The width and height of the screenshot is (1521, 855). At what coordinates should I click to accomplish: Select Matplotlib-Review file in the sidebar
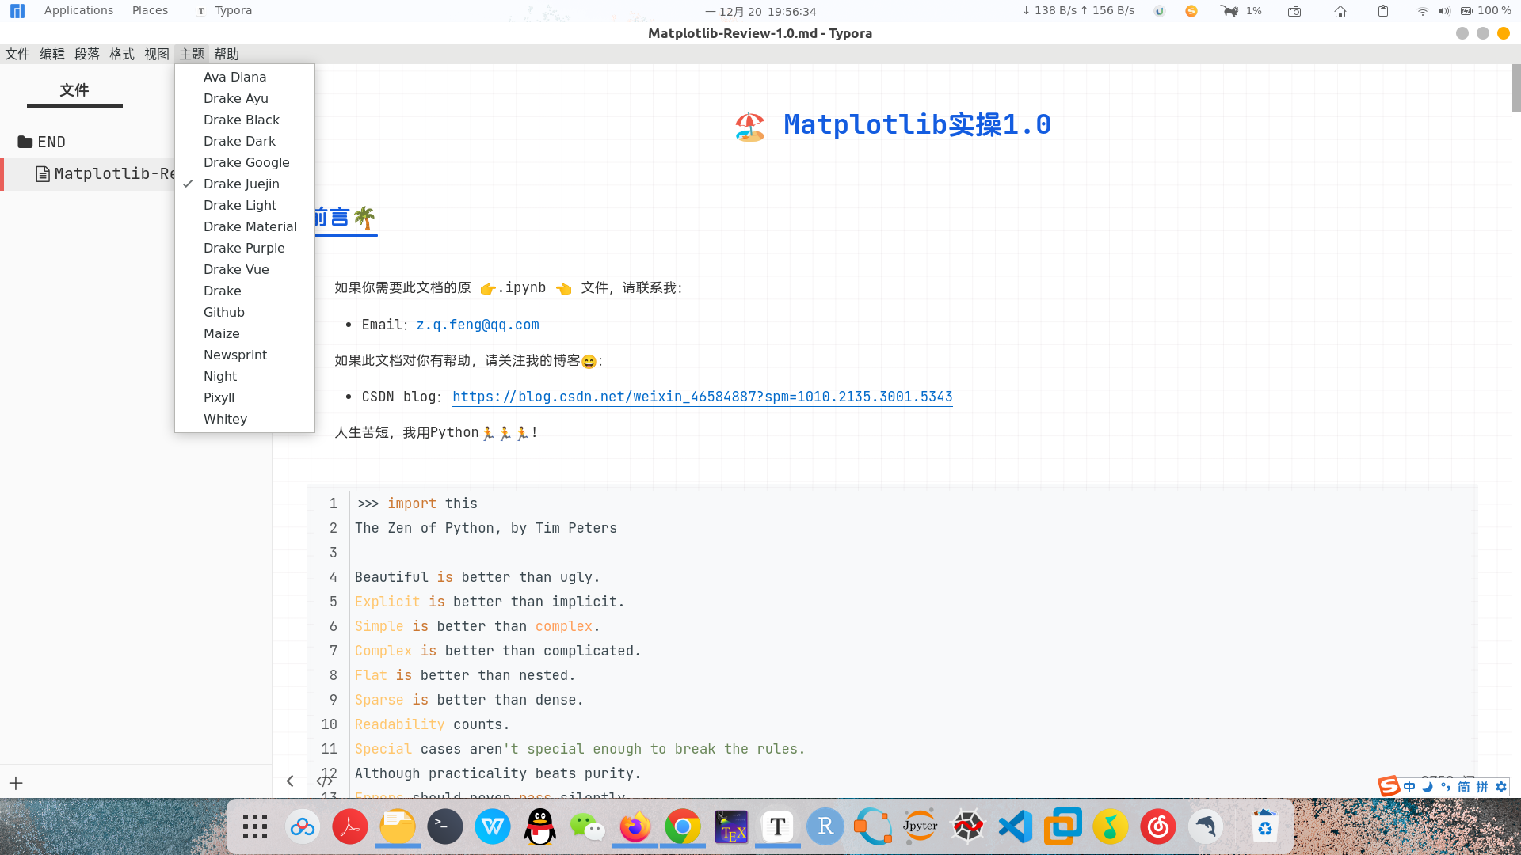[111, 173]
